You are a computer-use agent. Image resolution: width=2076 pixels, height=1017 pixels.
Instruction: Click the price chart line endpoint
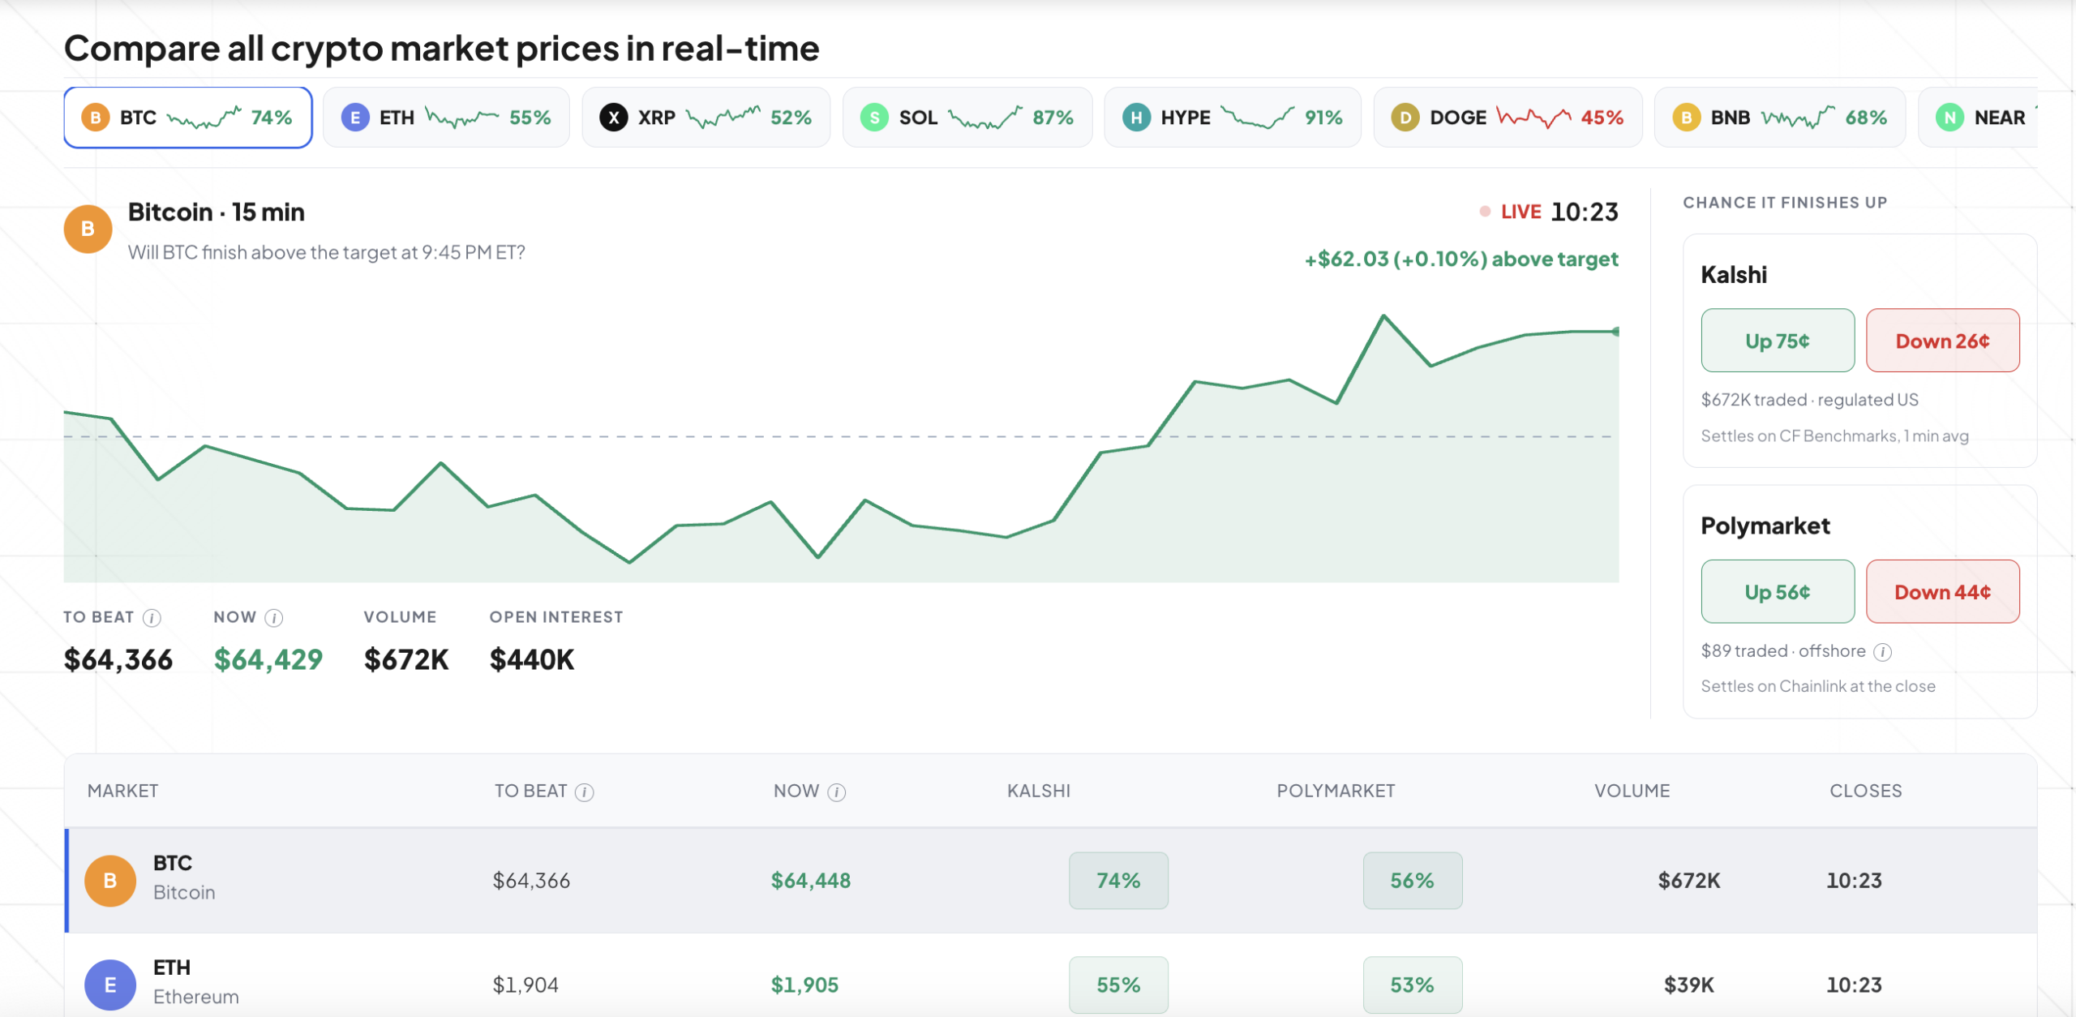(x=1615, y=331)
